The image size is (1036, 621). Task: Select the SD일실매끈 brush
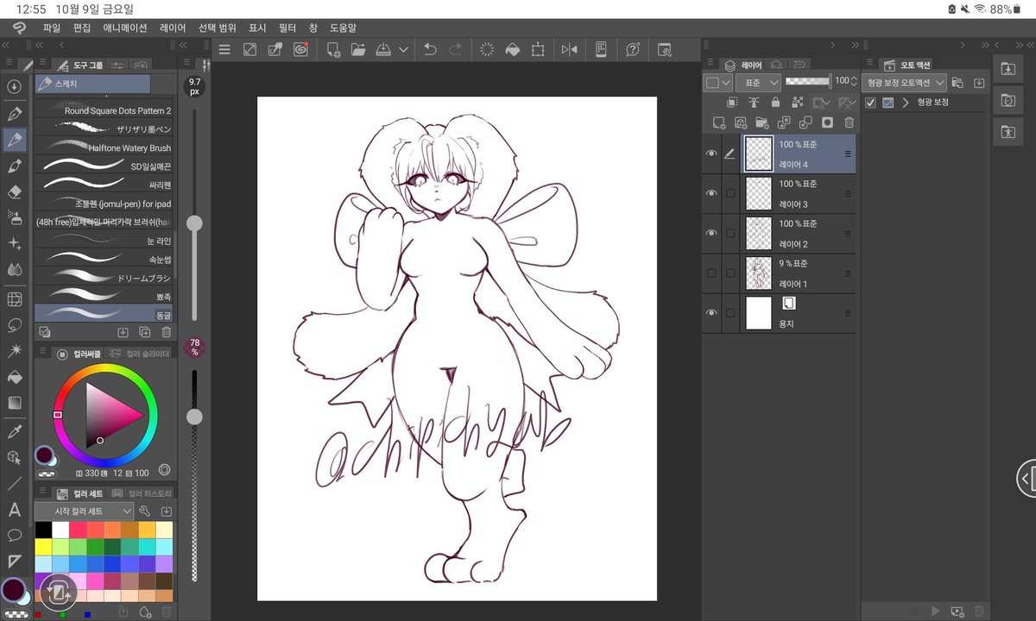[104, 166]
